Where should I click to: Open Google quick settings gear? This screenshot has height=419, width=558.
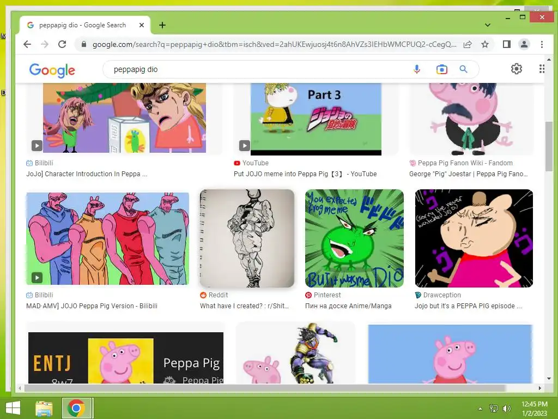517,69
